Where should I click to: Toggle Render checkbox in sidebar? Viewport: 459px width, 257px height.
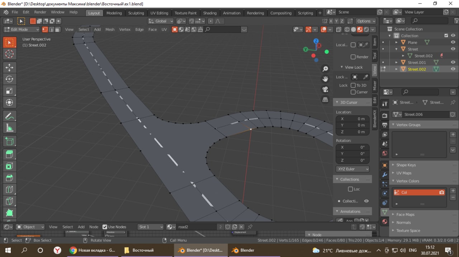[x=353, y=57]
